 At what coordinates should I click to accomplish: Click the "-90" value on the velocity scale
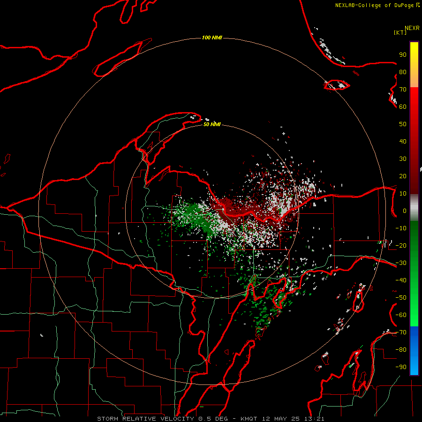[401, 367]
